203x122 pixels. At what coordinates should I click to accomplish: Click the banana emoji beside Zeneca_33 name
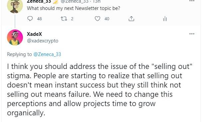tap(55, 2)
